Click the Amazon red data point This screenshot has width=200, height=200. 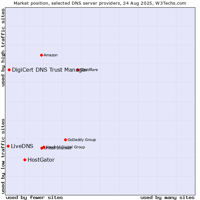pos(41,55)
